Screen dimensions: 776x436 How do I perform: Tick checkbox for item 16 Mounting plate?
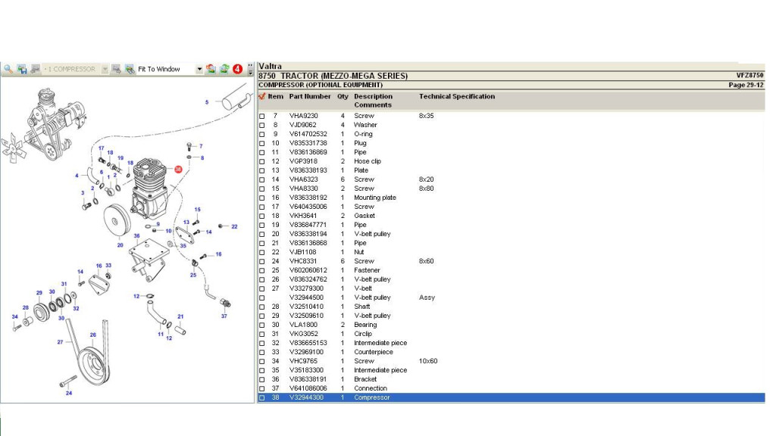click(261, 198)
